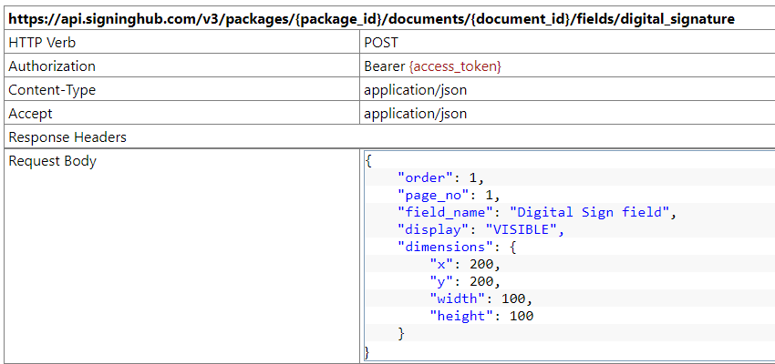
Task: Click the "width": 100 line
Action: point(480,298)
